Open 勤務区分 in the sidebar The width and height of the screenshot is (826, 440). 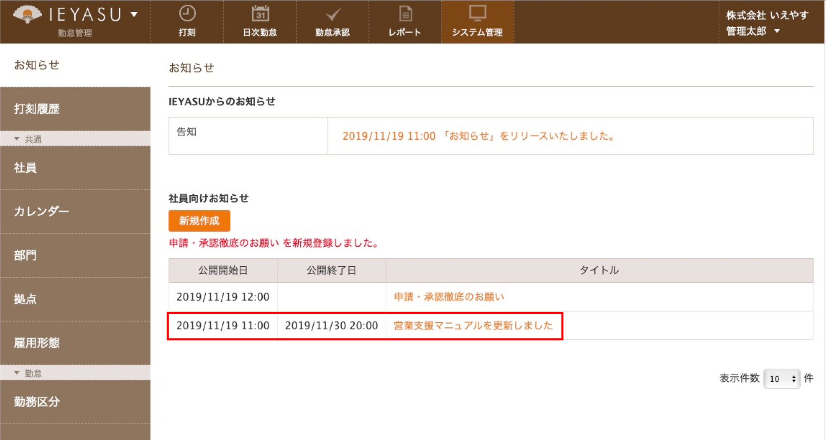click(x=75, y=402)
